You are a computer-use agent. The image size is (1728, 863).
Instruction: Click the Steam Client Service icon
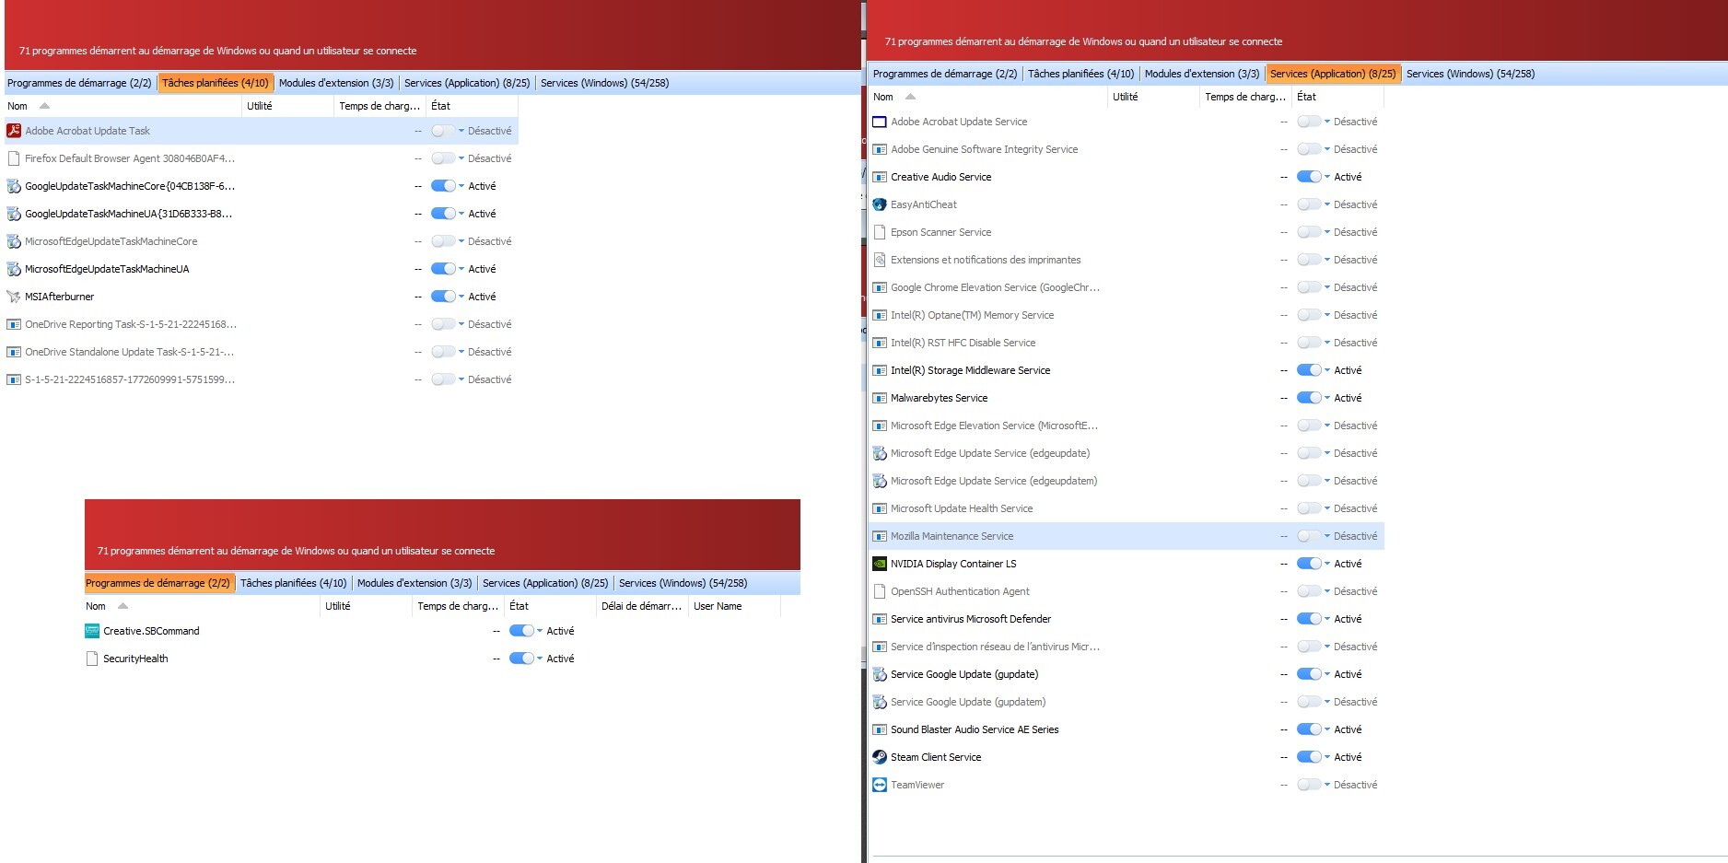[x=880, y=757]
